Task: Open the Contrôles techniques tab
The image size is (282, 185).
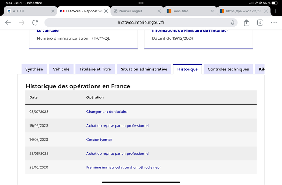Action: tap(228, 69)
